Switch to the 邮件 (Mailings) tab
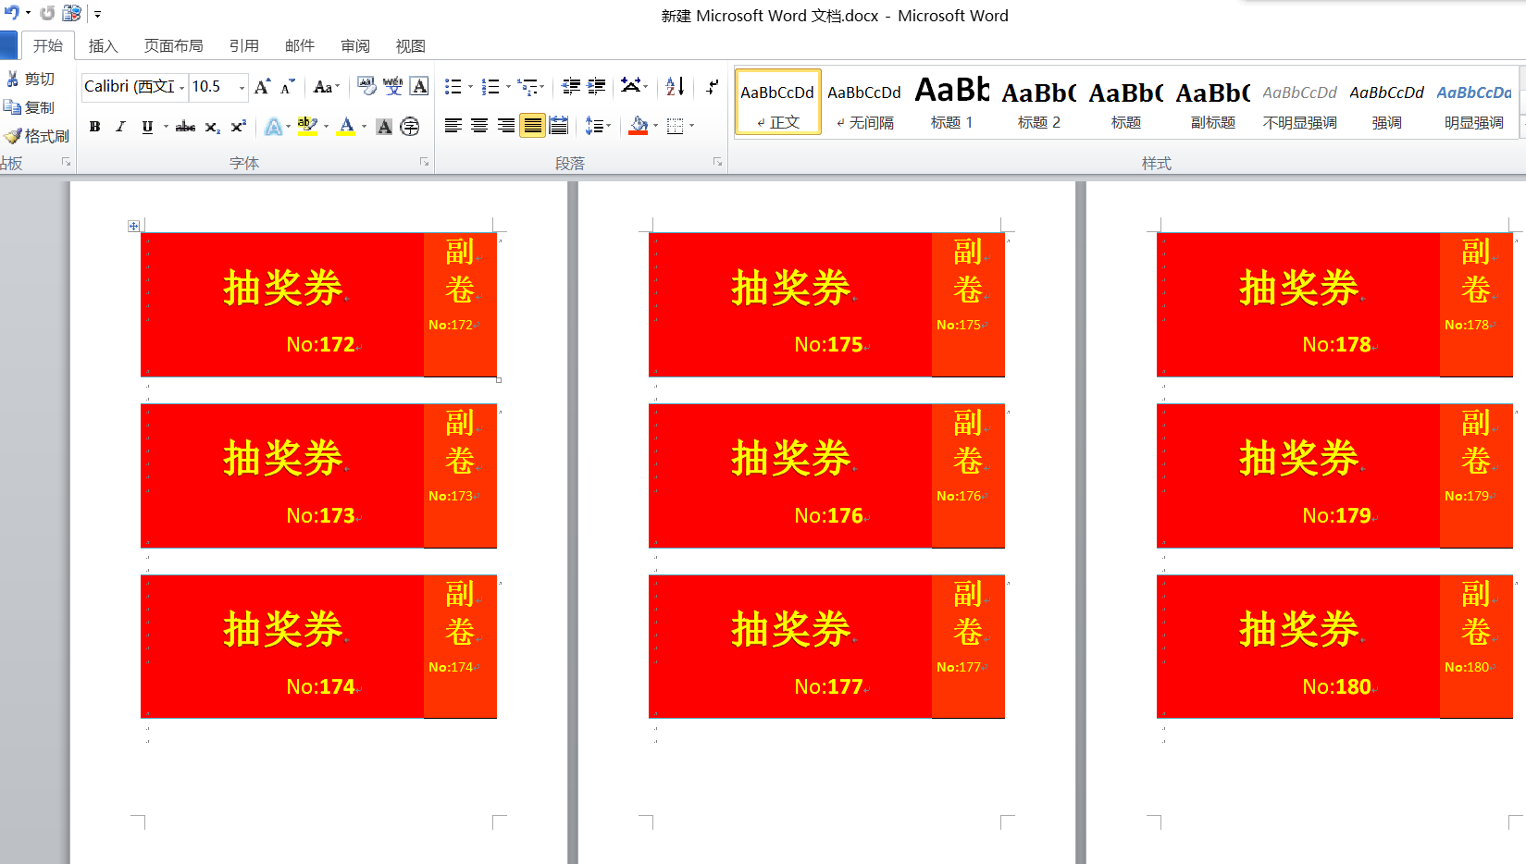This screenshot has height=864, width=1526. coord(299,46)
